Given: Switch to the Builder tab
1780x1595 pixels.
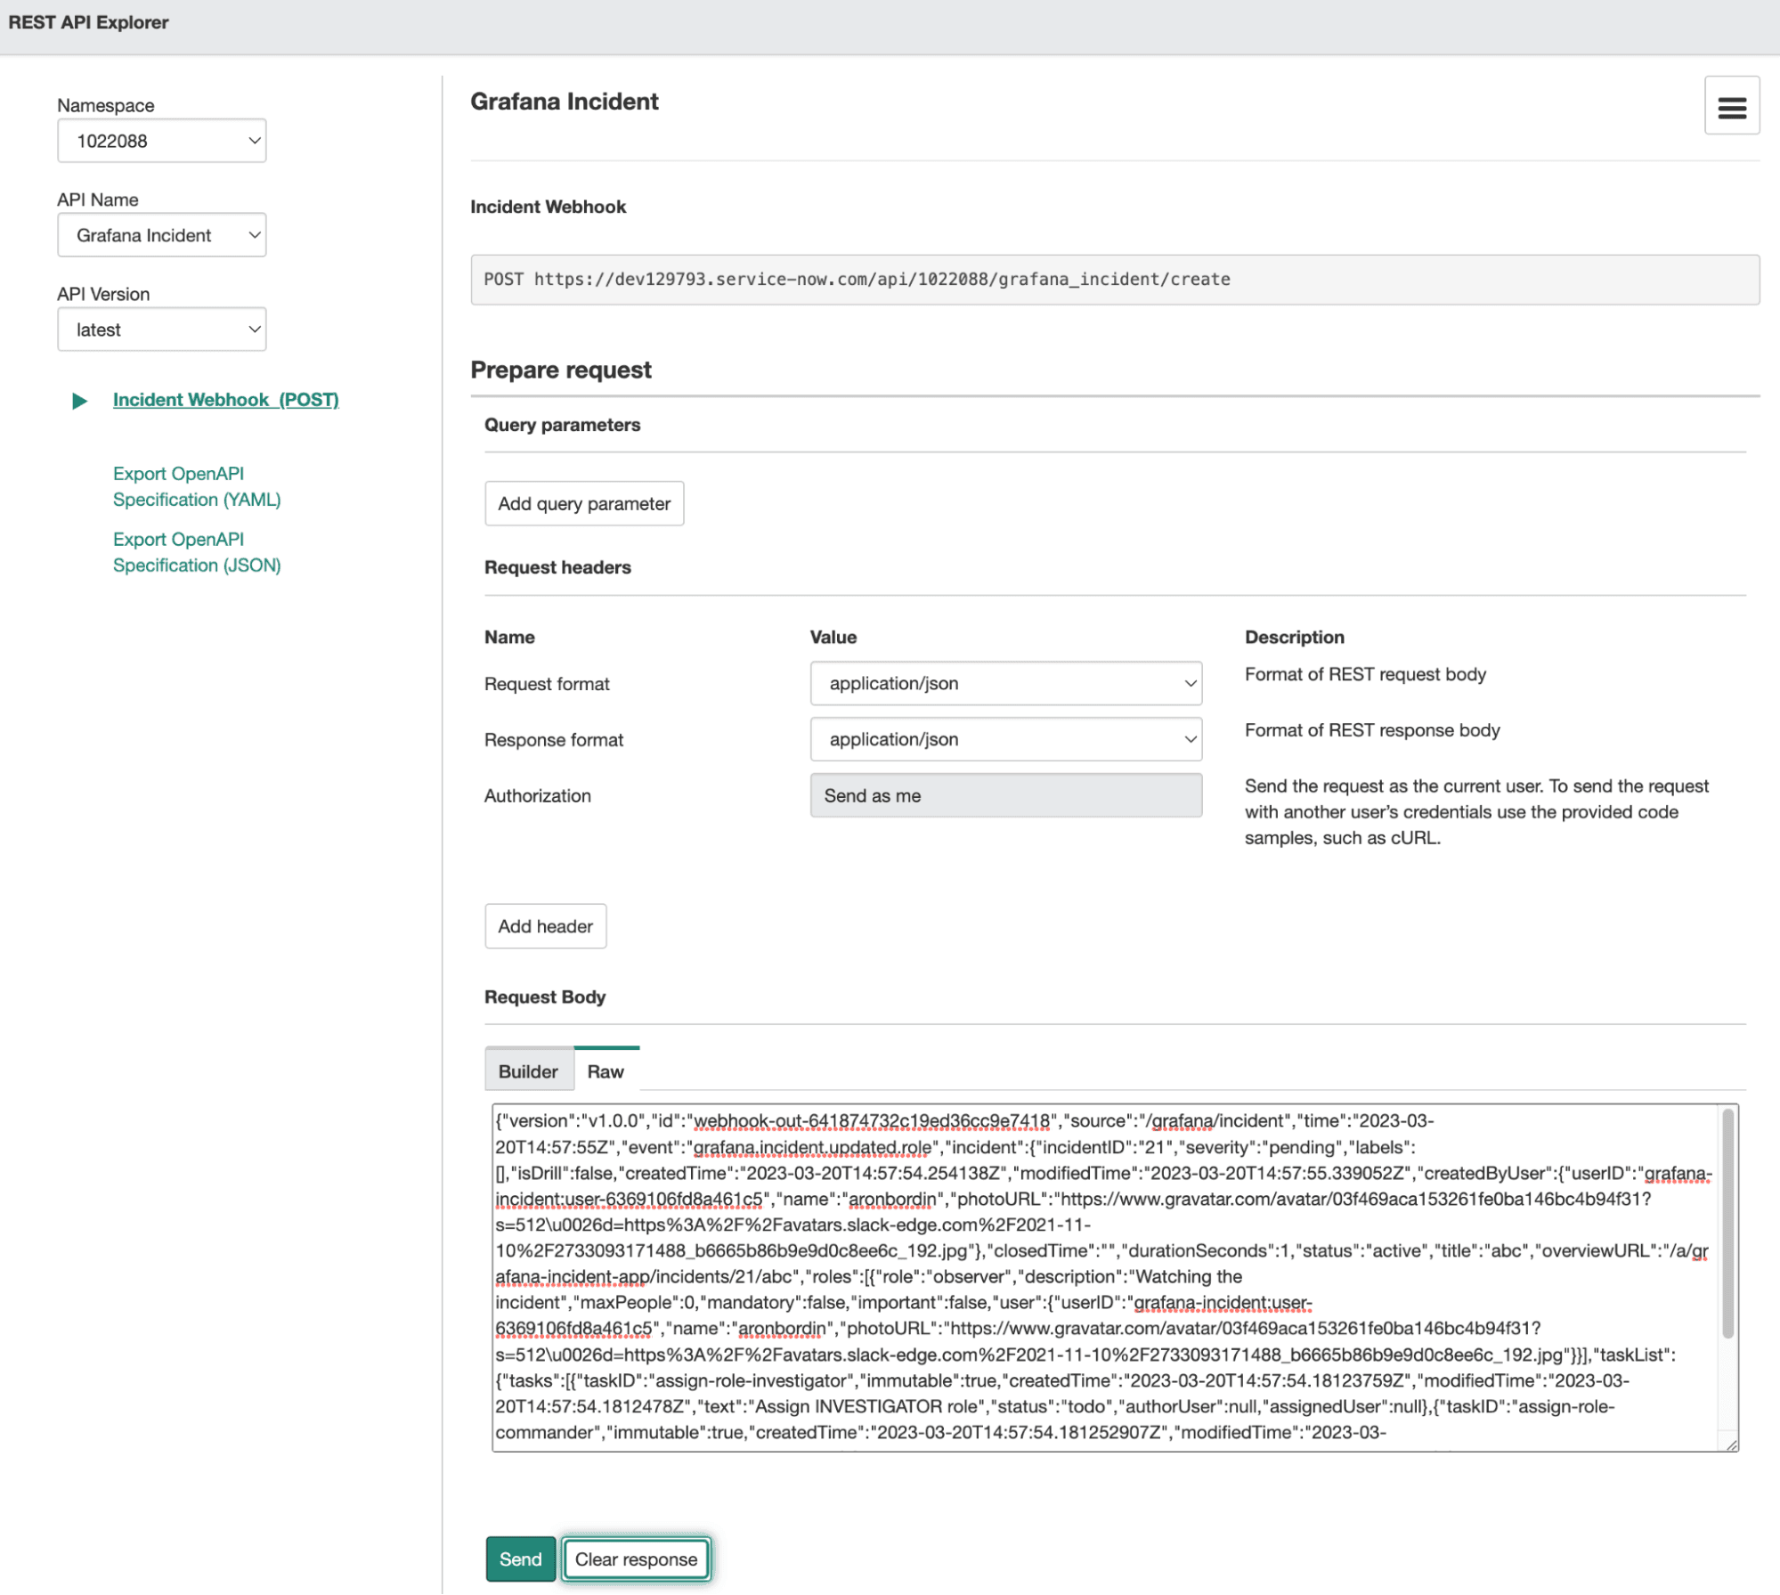Looking at the screenshot, I should [x=528, y=1070].
